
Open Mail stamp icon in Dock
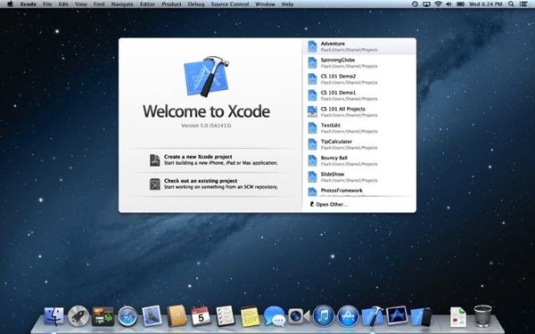tap(152, 315)
